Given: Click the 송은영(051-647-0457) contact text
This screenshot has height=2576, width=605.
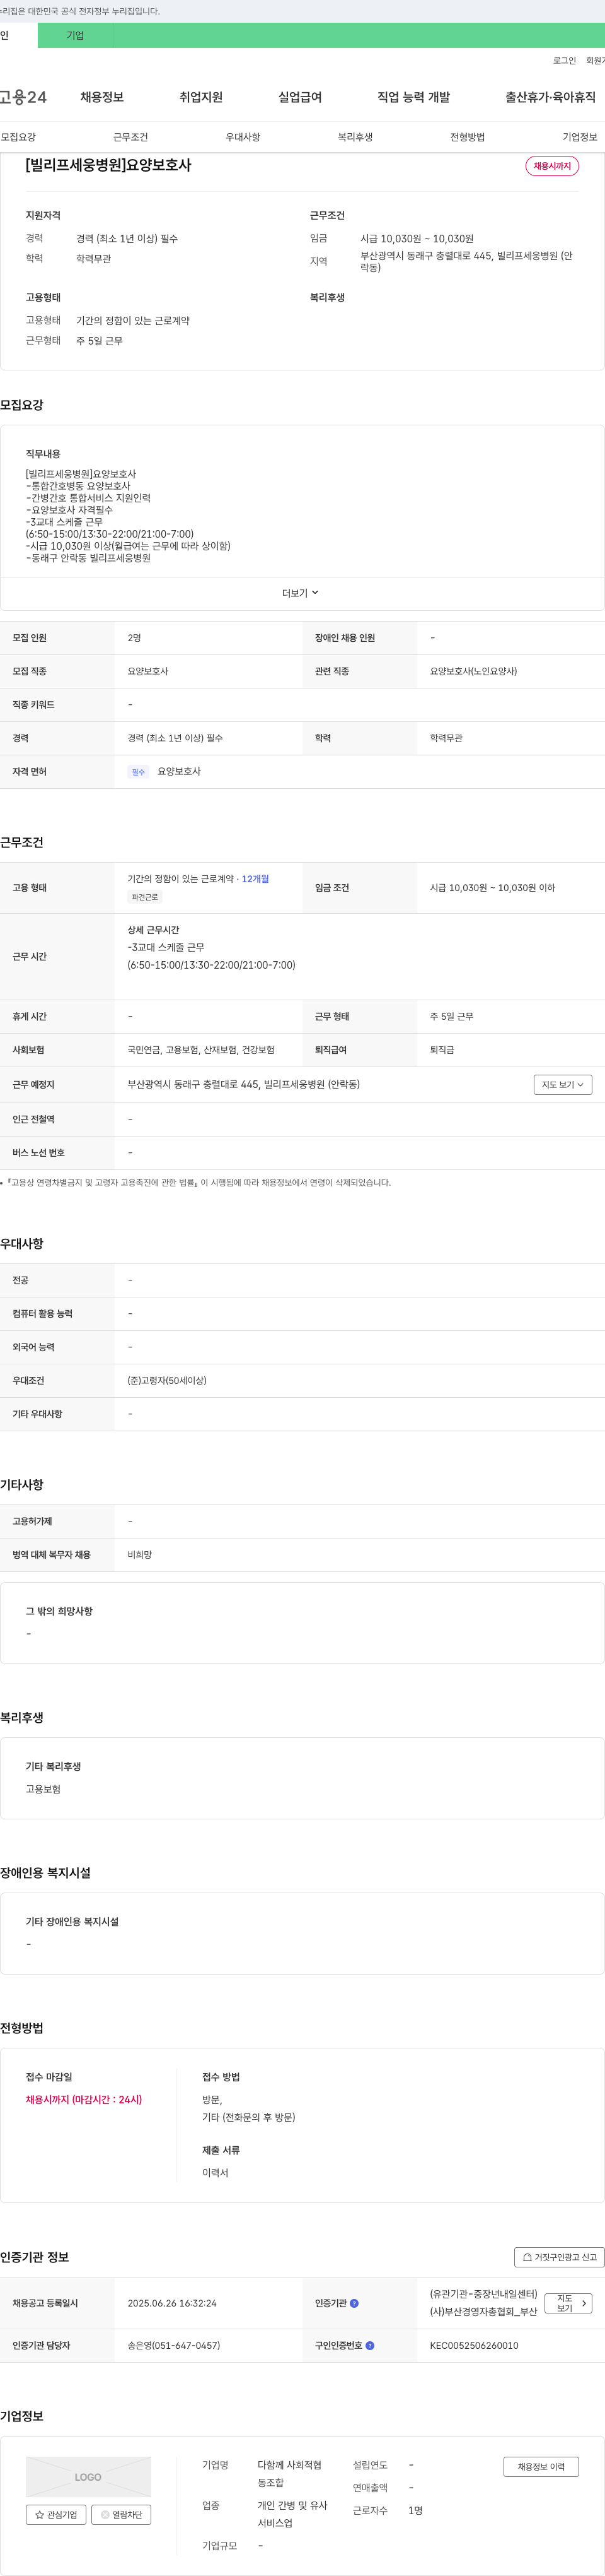Looking at the screenshot, I should pos(174,2345).
